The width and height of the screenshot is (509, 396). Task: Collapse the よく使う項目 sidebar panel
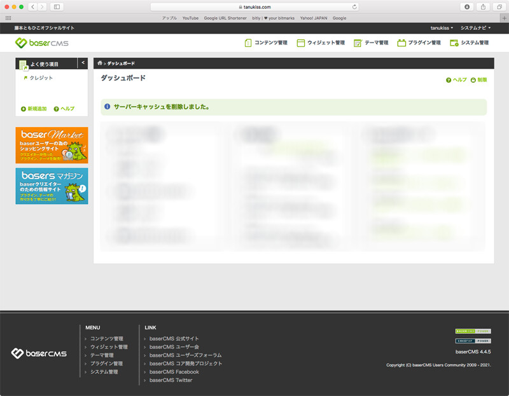83,63
